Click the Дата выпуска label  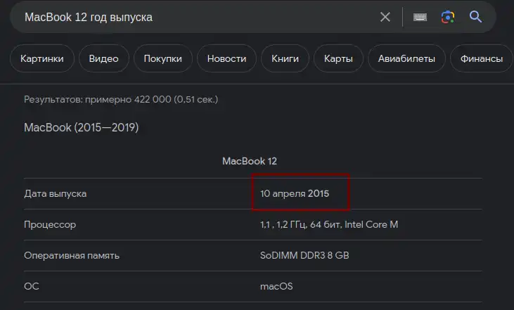(55, 194)
